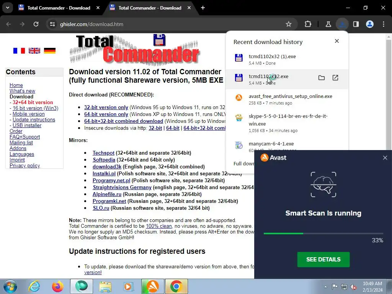This screenshot has height=294, width=392.
Task: Open tcmd1102x32 (1).exe download entry
Action: (287, 59)
